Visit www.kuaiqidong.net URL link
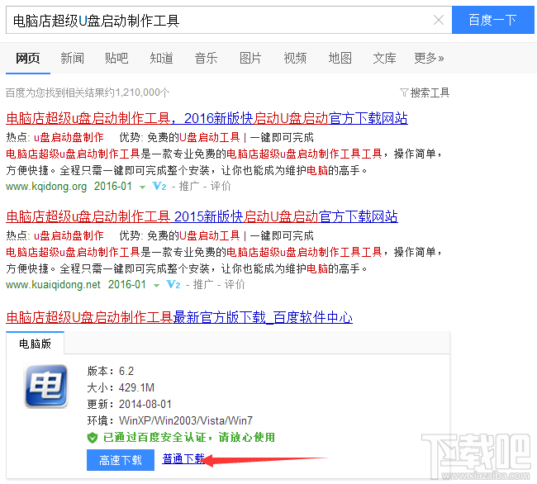The image size is (537, 484). coord(53,284)
